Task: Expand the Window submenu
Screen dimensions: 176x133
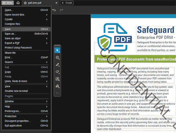Action: (26, 101)
